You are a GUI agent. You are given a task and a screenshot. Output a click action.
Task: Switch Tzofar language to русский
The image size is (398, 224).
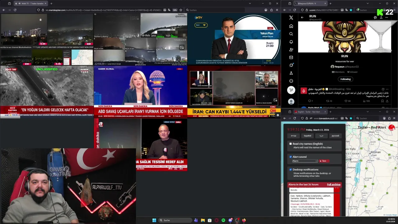click(336, 136)
